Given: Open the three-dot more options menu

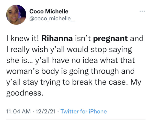Looking at the screenshot, I should (x=142, y=11).
